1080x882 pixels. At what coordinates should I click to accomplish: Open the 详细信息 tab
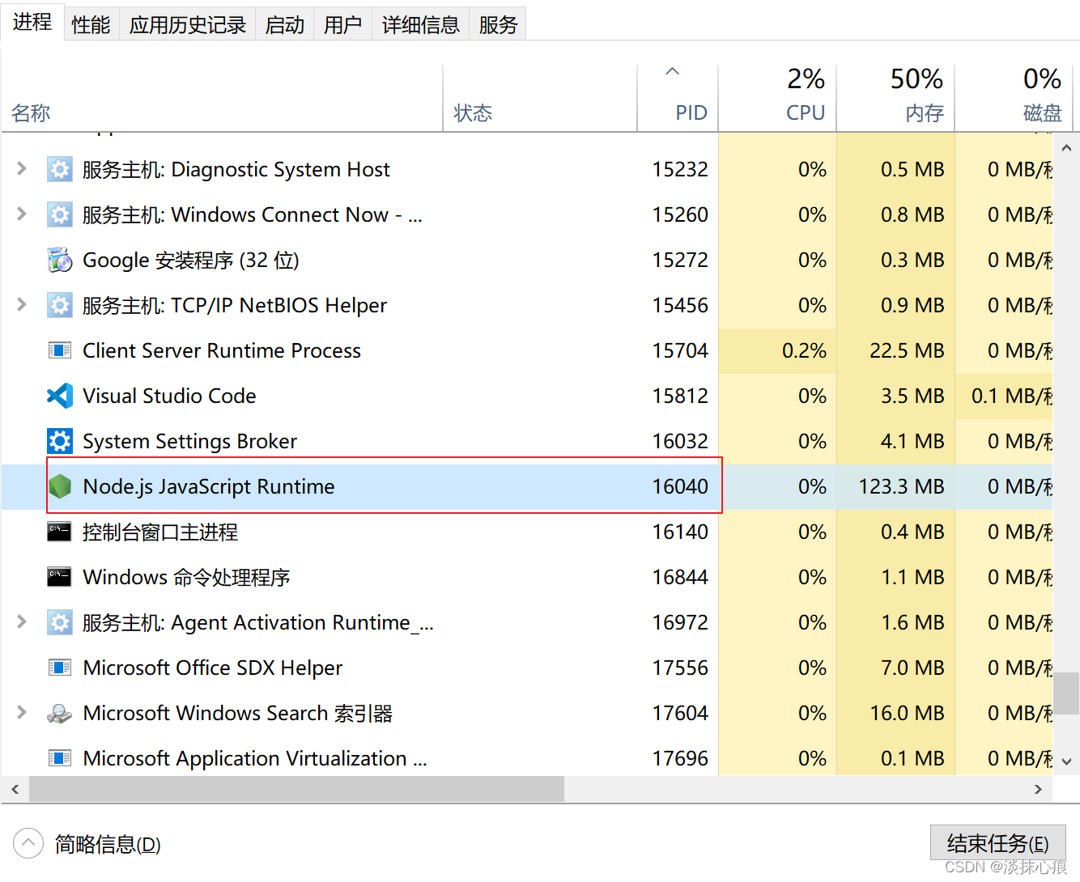(420, 25)
